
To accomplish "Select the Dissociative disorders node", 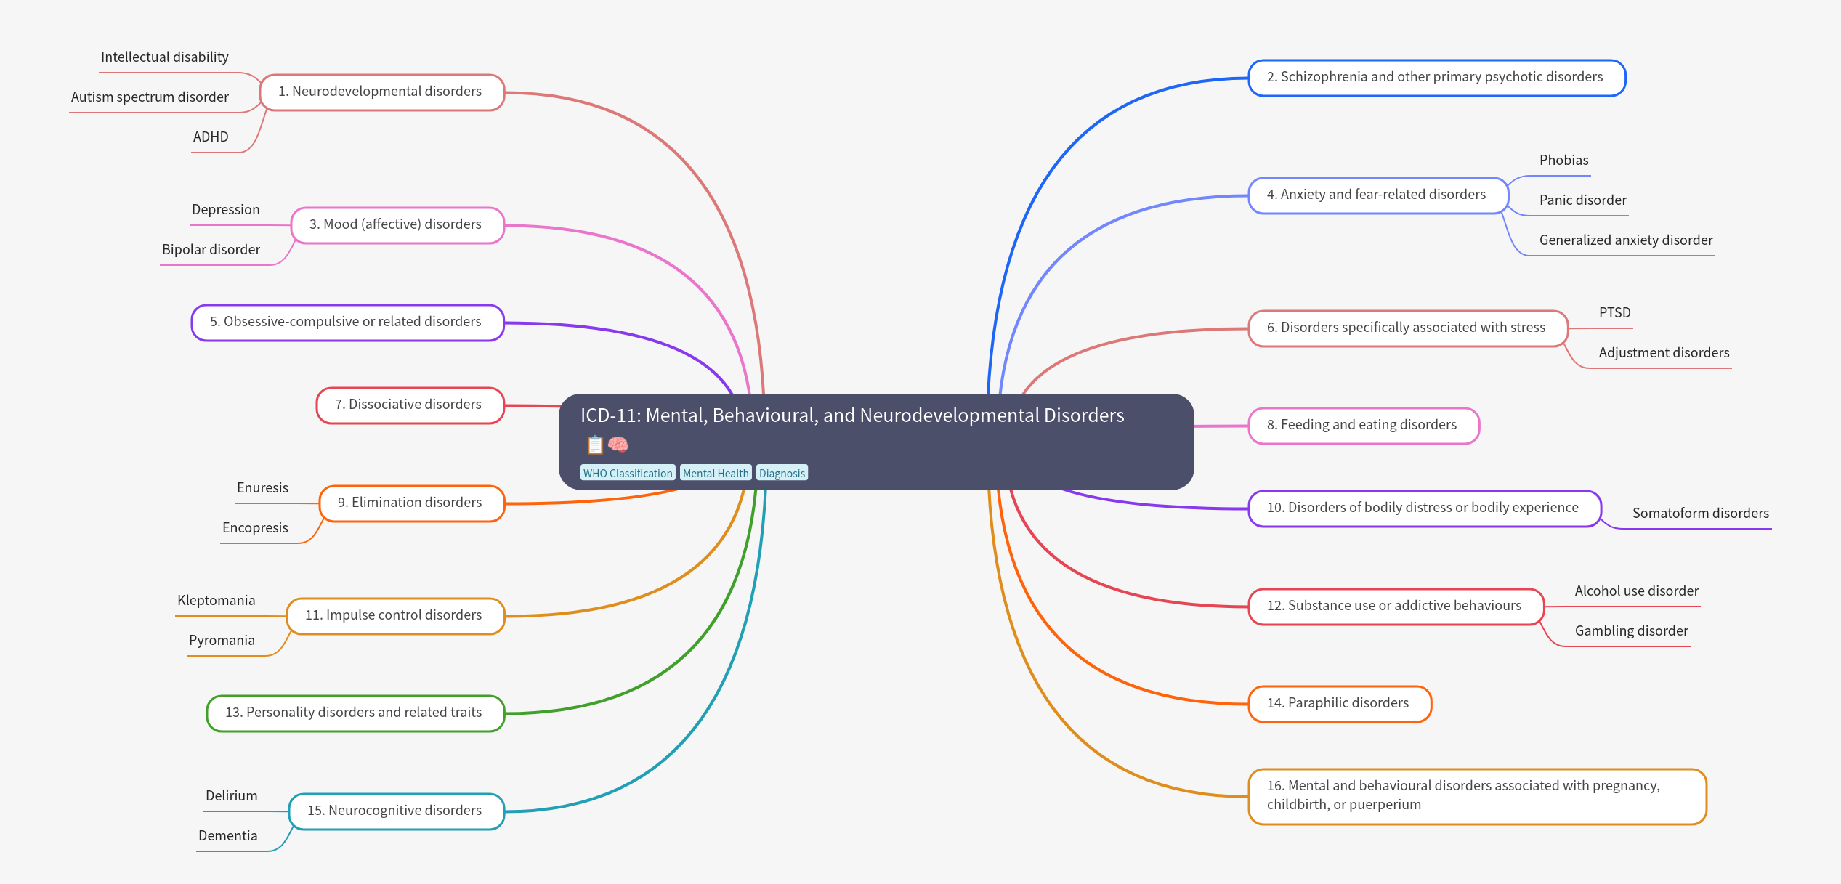I will 410,405.
